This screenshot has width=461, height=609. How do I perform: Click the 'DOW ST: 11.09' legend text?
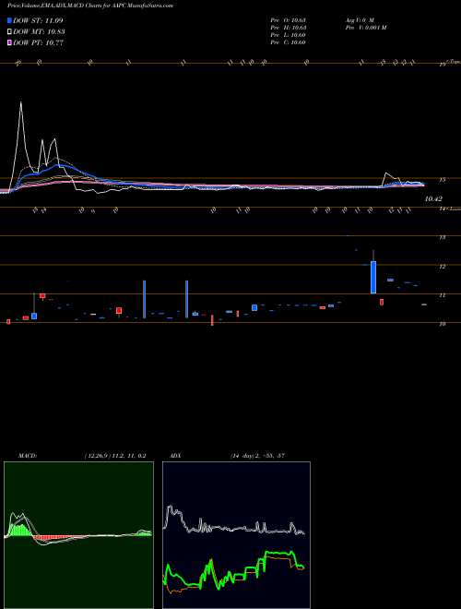point(38,20)
